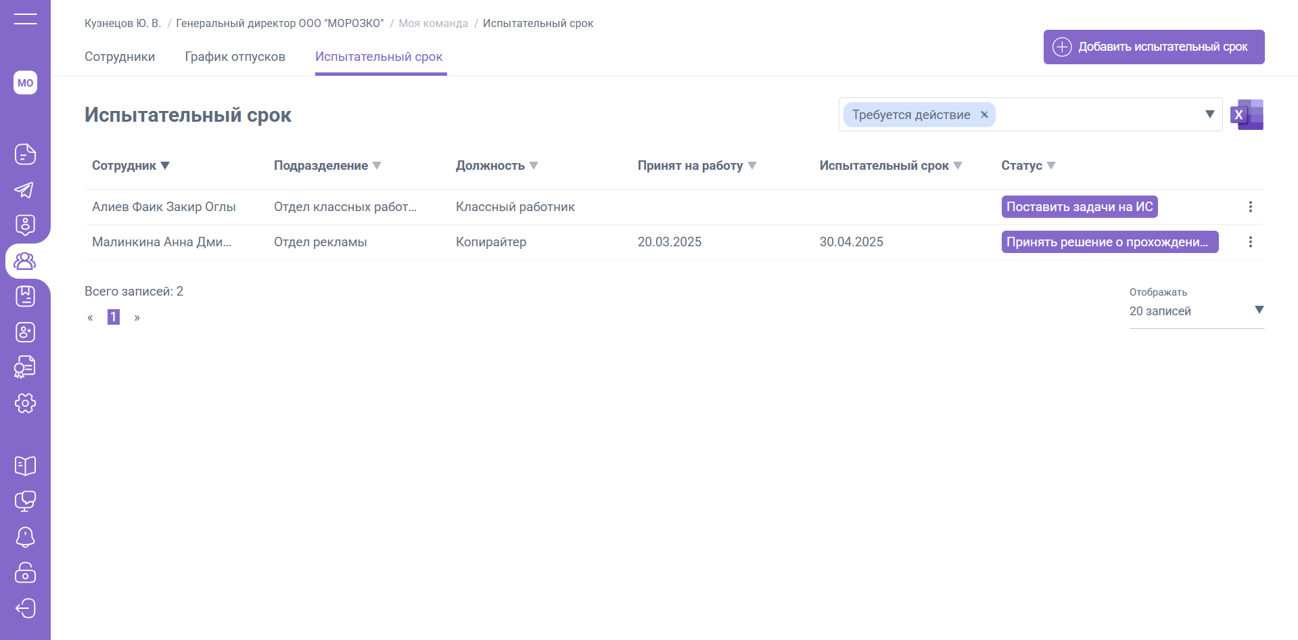
Task: Open the paper plane sidebar icon
Action: (25, 190)
